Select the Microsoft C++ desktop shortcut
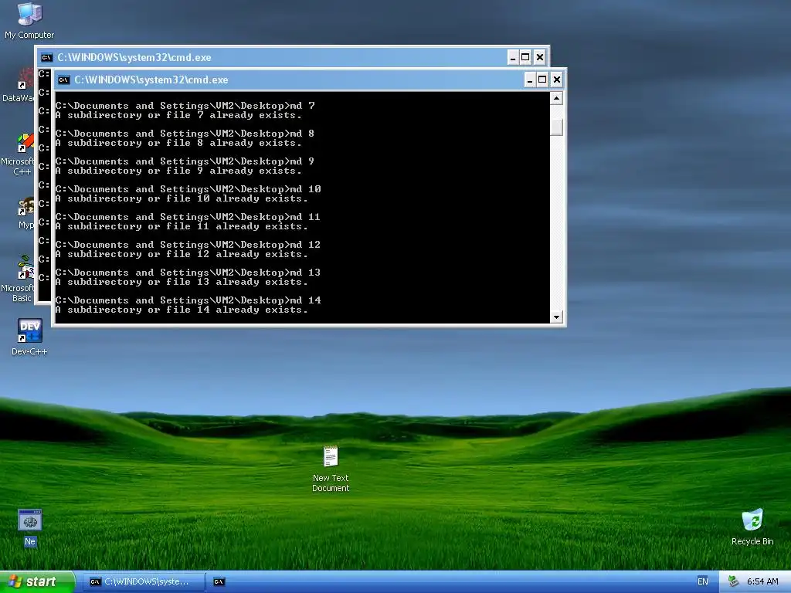The image size is (791, 593). (x=19, y=154)
